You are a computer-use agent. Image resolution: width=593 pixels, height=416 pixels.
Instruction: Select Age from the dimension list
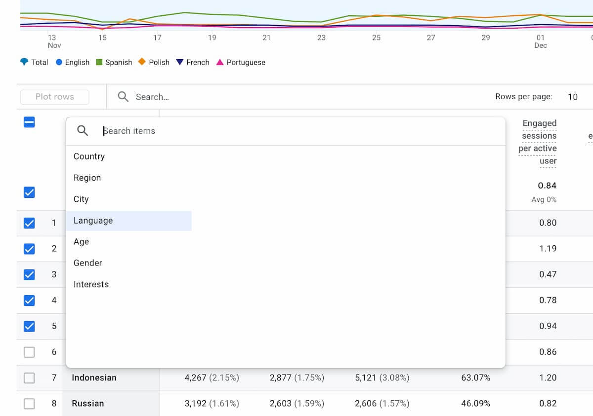pos(81,242)
